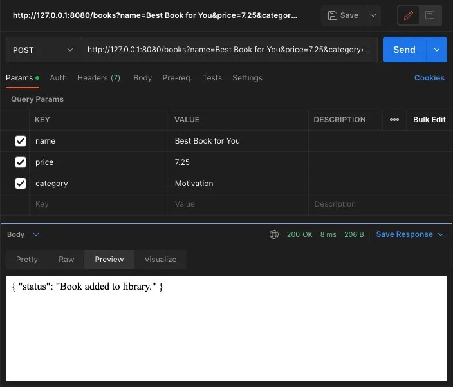The image size is (453, 387).
Task: Open the three-dots column options
Action: [x=394, y=120]
